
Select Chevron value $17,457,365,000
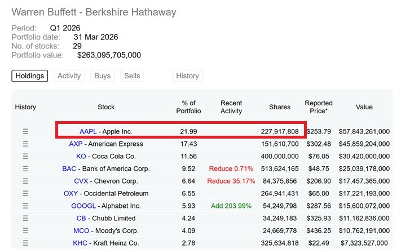click(364, 181)
